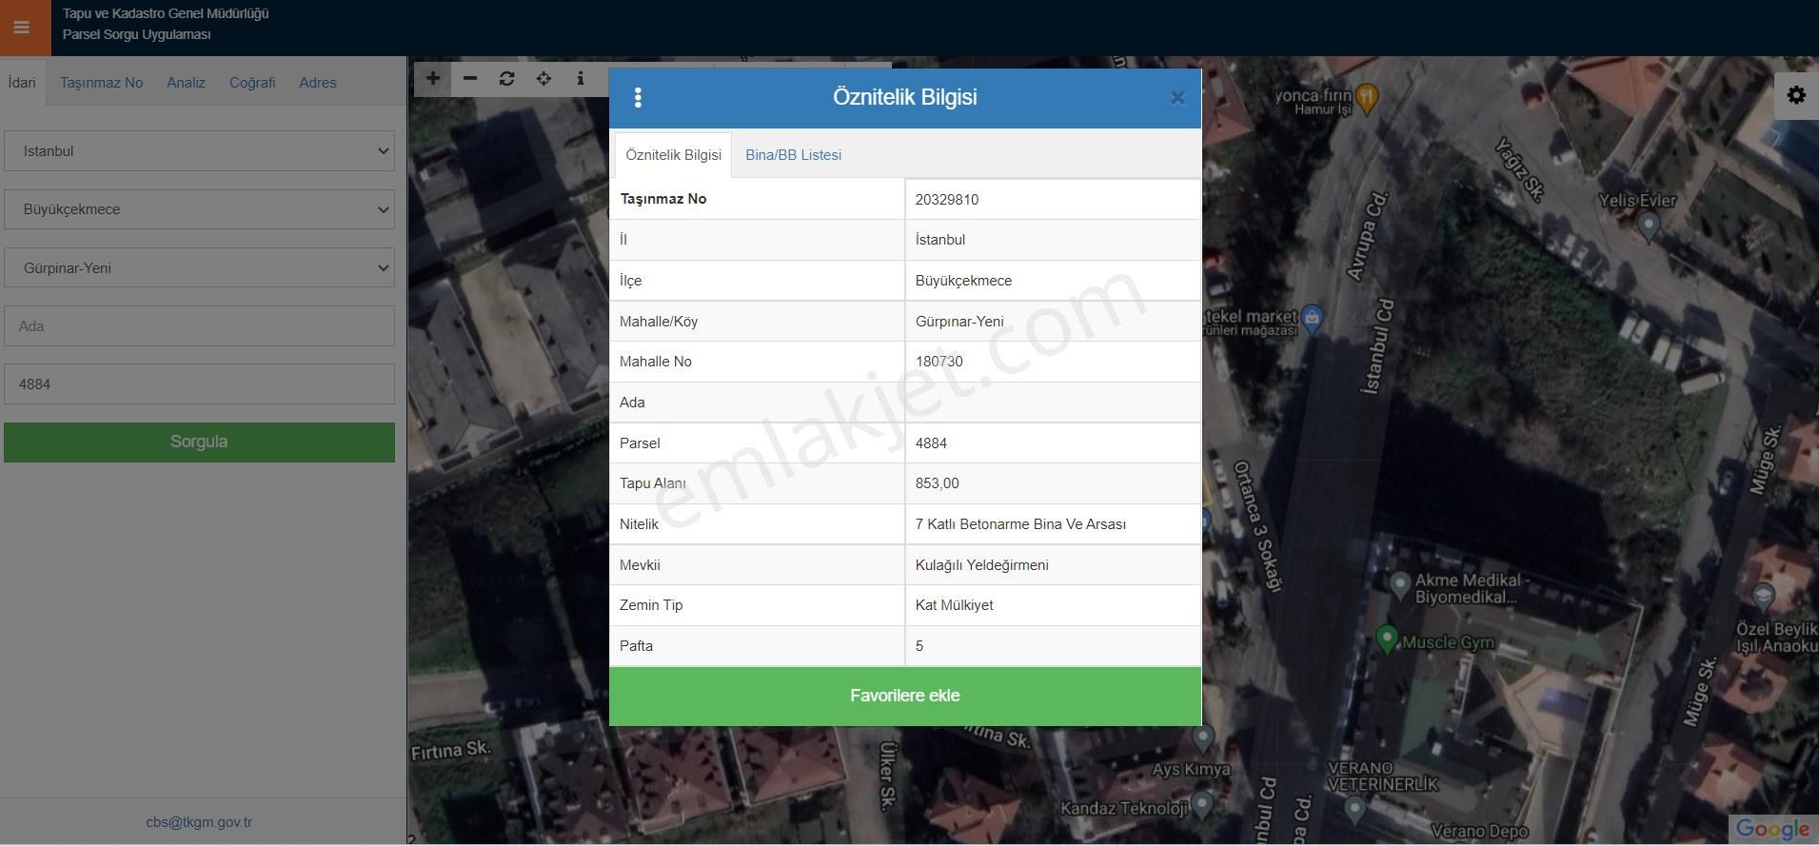
Task: Open the Analiz tab
Action: pos(186,83)
